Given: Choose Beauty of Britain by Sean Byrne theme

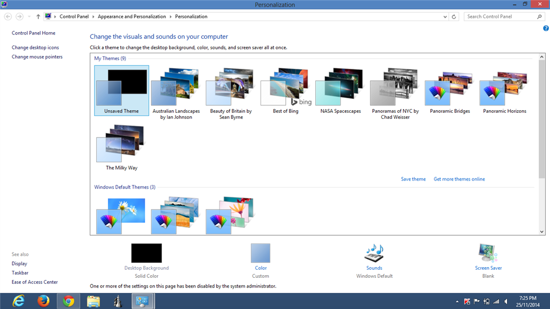Looking at the screenshot, I should [231, 94].
